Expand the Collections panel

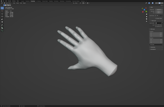click(153, 47)
